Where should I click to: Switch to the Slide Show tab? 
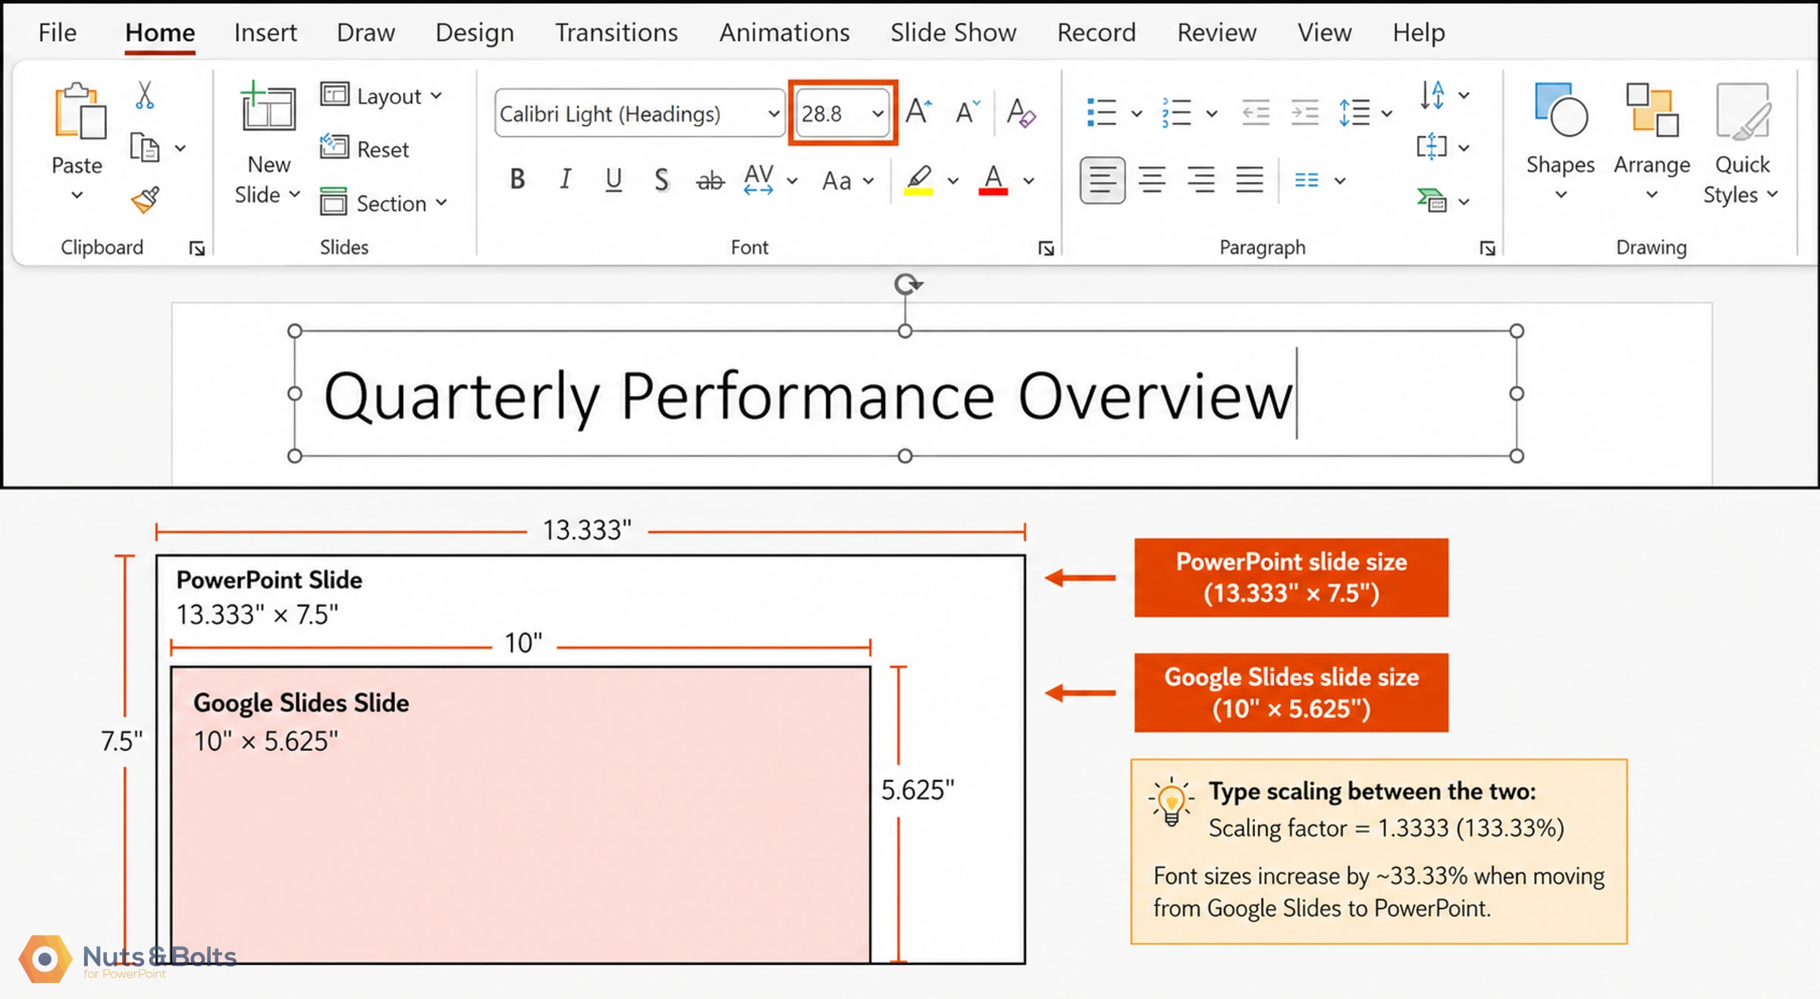pyautogui.click(x=953, y=33)
